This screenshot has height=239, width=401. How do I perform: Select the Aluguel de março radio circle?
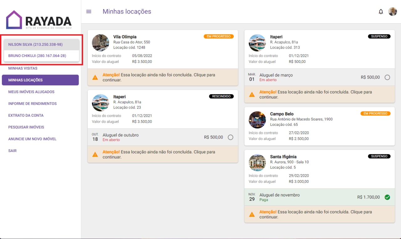[387, 77]
